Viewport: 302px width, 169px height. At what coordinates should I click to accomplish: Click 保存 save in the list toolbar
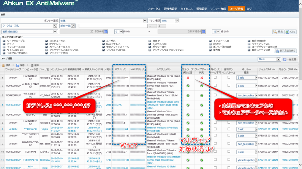coord(21,65)
